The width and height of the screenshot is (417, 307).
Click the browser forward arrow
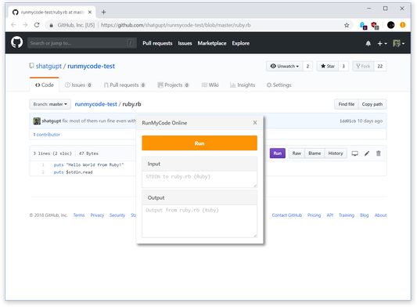(25, 25)
